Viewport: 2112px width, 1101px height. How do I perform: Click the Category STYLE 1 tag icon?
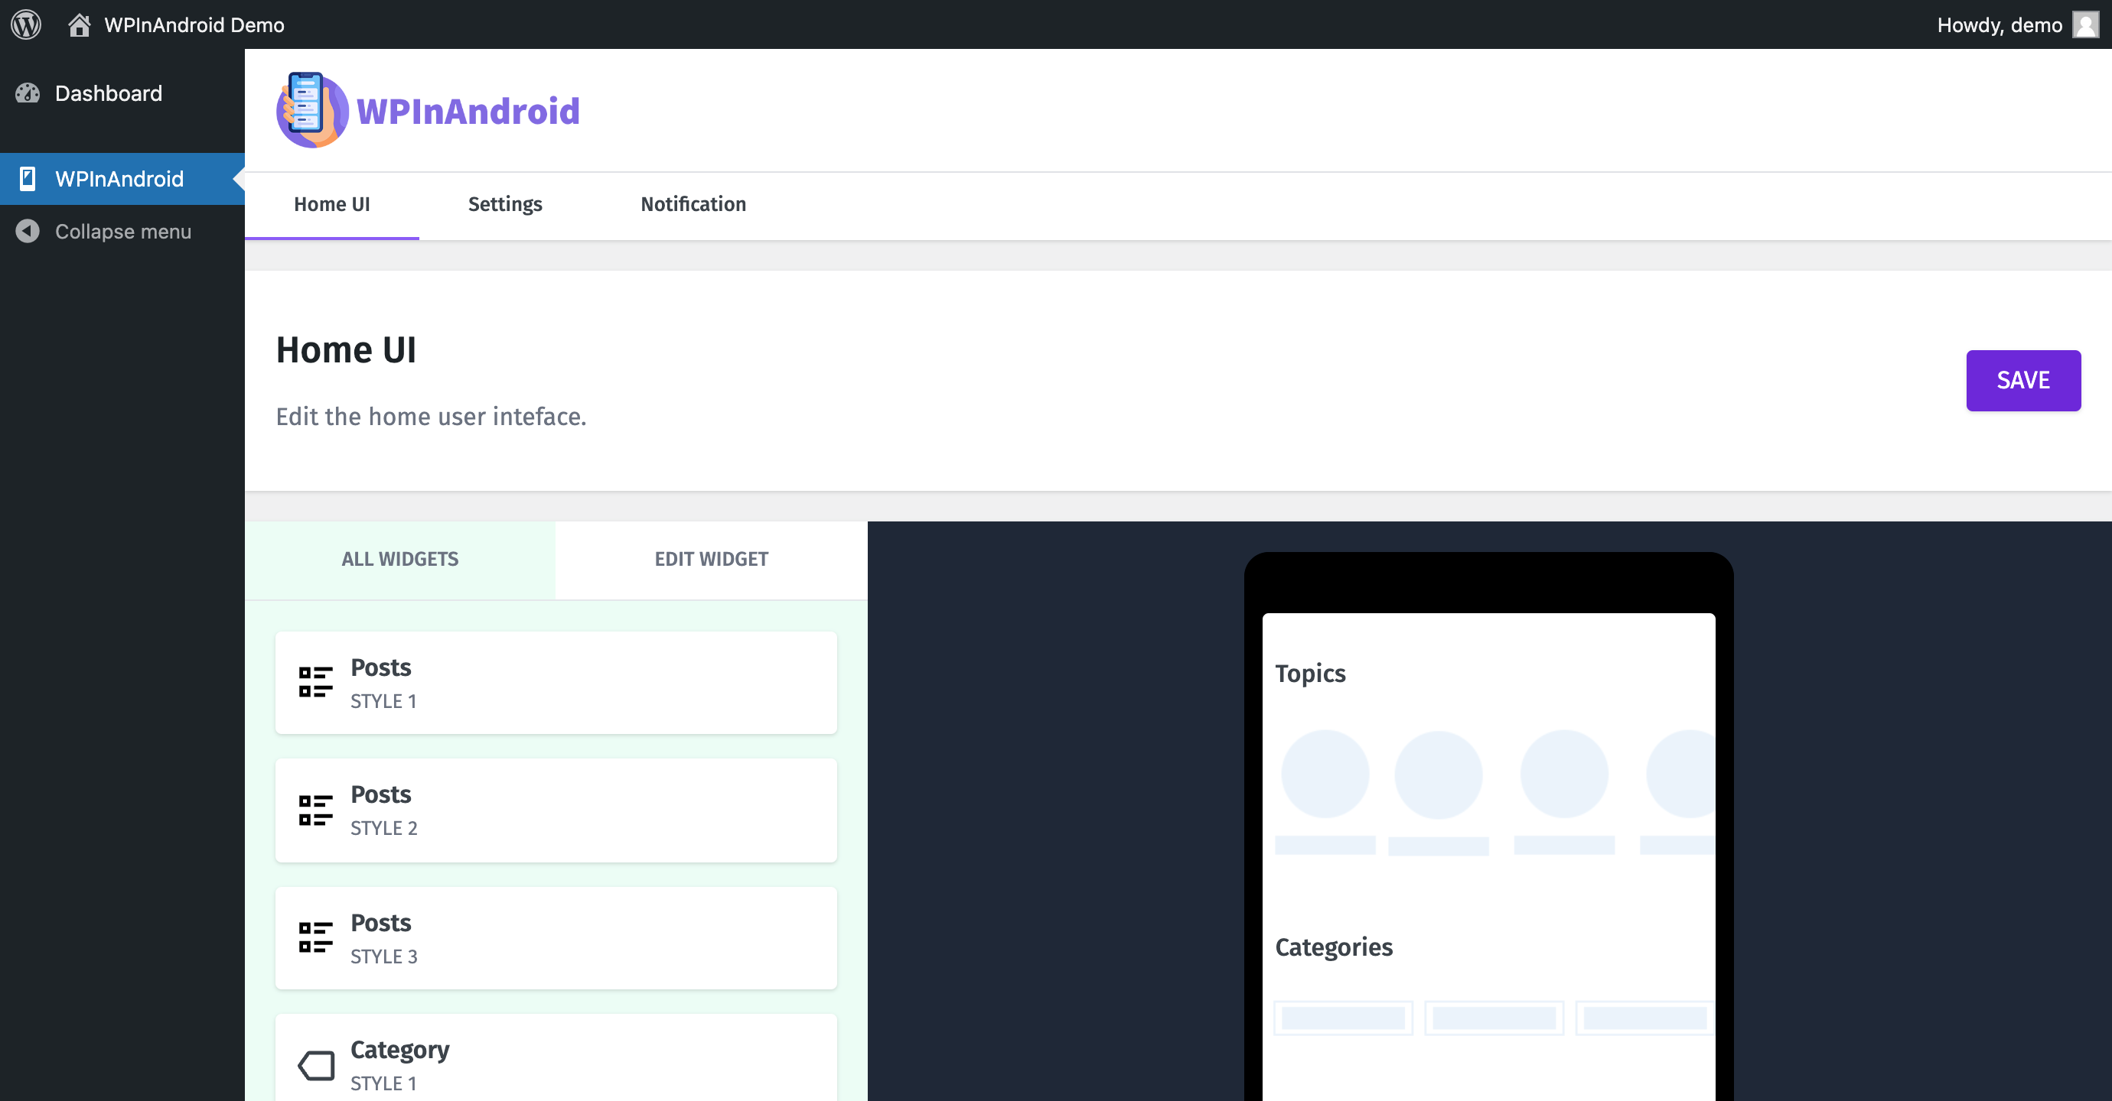click(x=315, y=1066)
